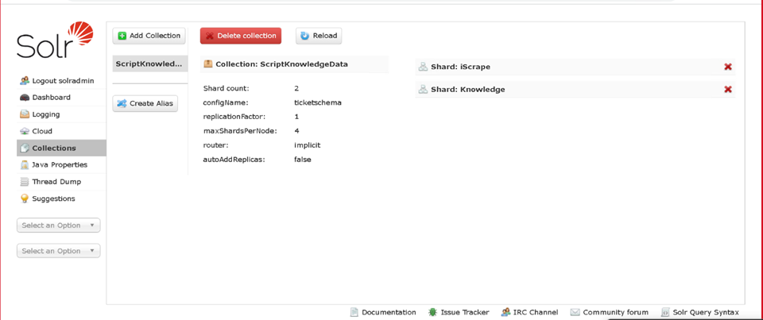Click the IRC Channel people icon

(x=505, y=312)
